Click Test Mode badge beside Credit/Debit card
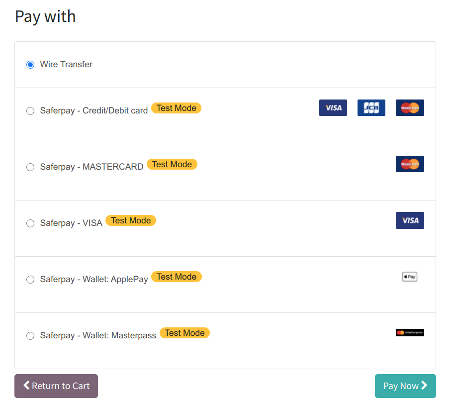The image size is (453, 401). pos(176,108)
